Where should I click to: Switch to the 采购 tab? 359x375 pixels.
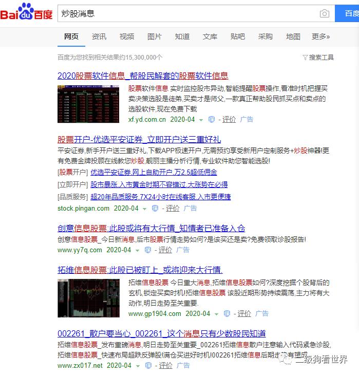pos(266,36)
